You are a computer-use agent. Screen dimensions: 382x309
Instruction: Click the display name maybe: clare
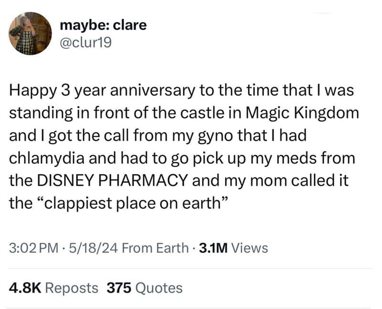point(103,25)
